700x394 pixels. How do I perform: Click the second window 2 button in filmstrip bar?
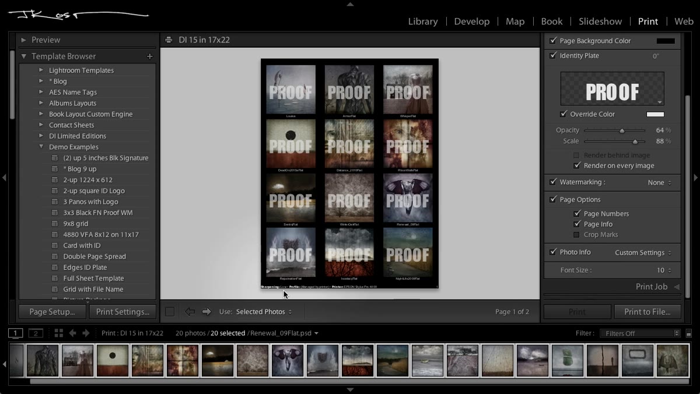(x=36, y=333)
